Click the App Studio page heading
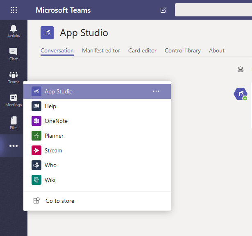 tap(84, 33)
